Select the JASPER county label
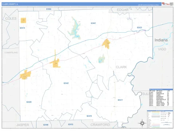The width and height of the screenshot is (175, 131). click(23, 125)
